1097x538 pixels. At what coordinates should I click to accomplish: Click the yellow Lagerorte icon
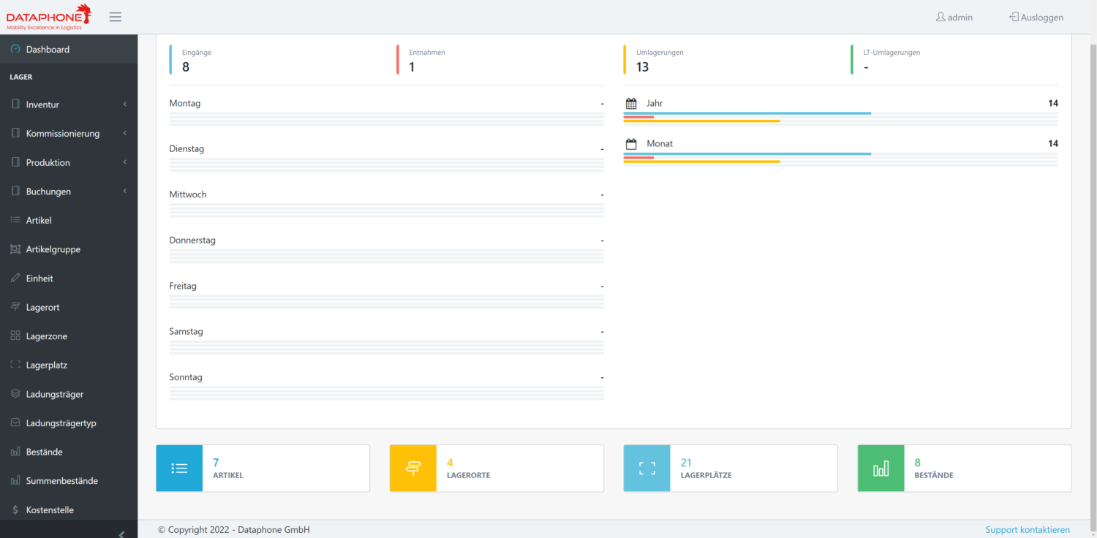coord(412,468)
